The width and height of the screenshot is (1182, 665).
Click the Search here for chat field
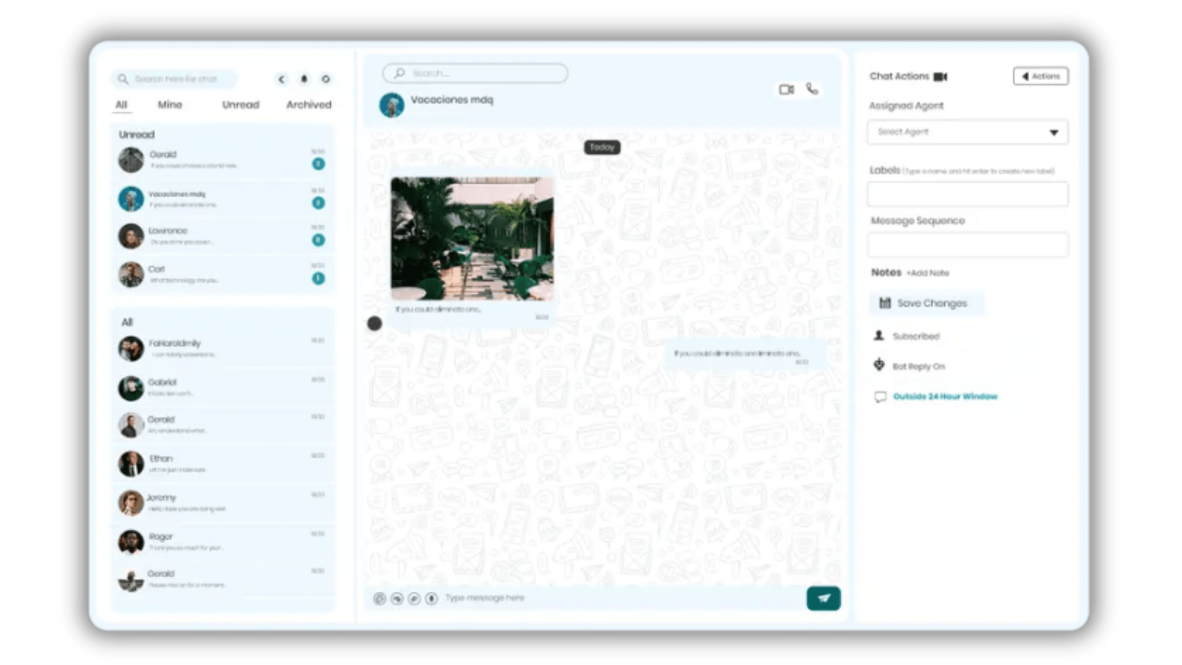(174, 79)
